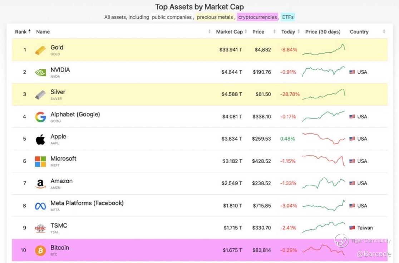The image size is (399, 263).
Task: Click the Microsoft logo icon
Action: pyautogui.click(x=40, y=161)
